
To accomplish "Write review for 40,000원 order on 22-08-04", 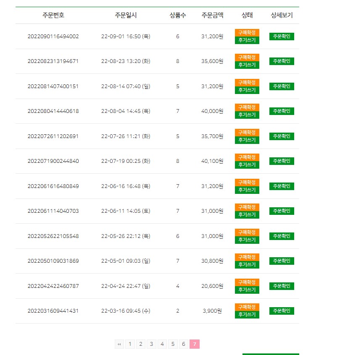I will (247, 115).
